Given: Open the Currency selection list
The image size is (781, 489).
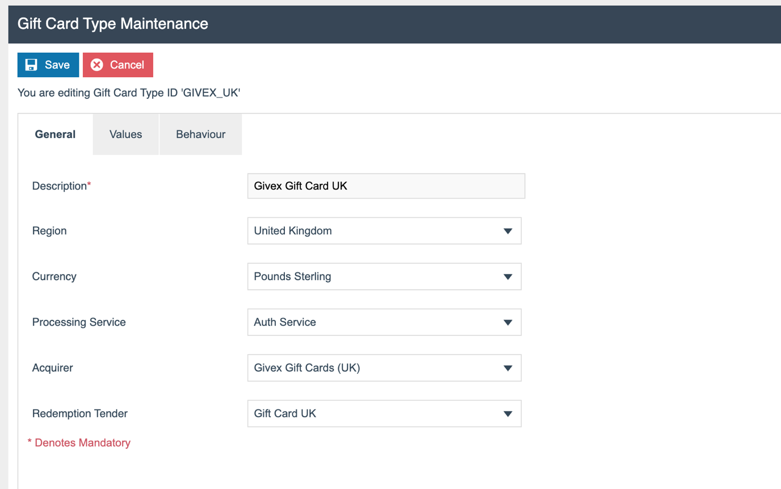Looking at the screenshot, I should (x=384, y=276).
